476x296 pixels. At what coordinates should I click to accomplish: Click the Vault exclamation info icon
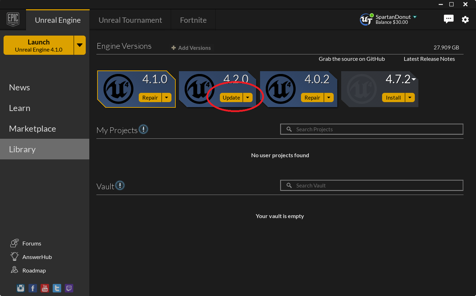tap(120, 185)
